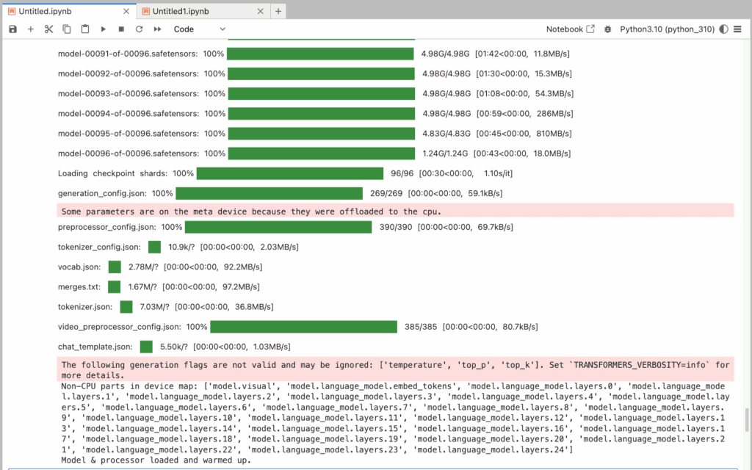Paste cell from clipboard
The image size is (752, 470).
click(85, 29)
